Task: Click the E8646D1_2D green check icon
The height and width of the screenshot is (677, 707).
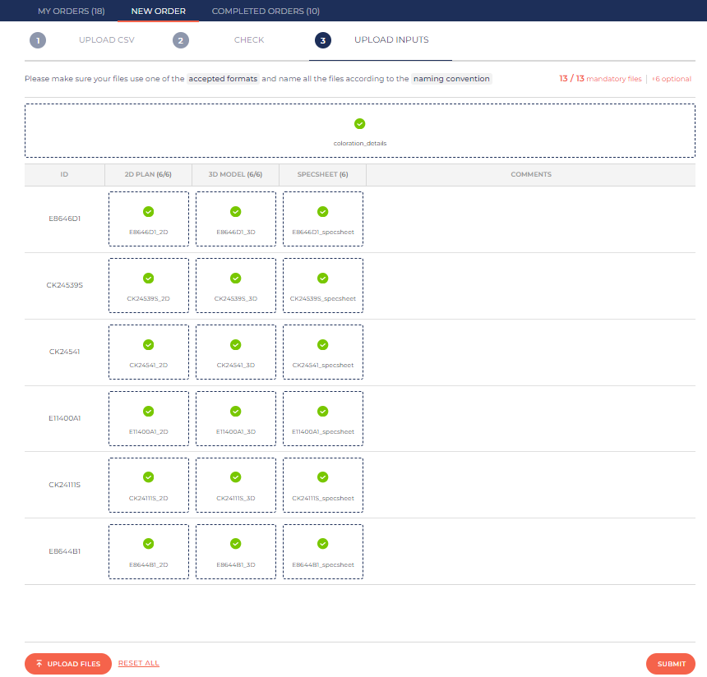Action: [x=148, y=211]
